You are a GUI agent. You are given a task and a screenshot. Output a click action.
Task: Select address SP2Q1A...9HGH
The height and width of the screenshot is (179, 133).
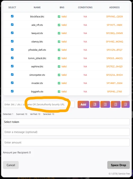(x=114, y=75)
